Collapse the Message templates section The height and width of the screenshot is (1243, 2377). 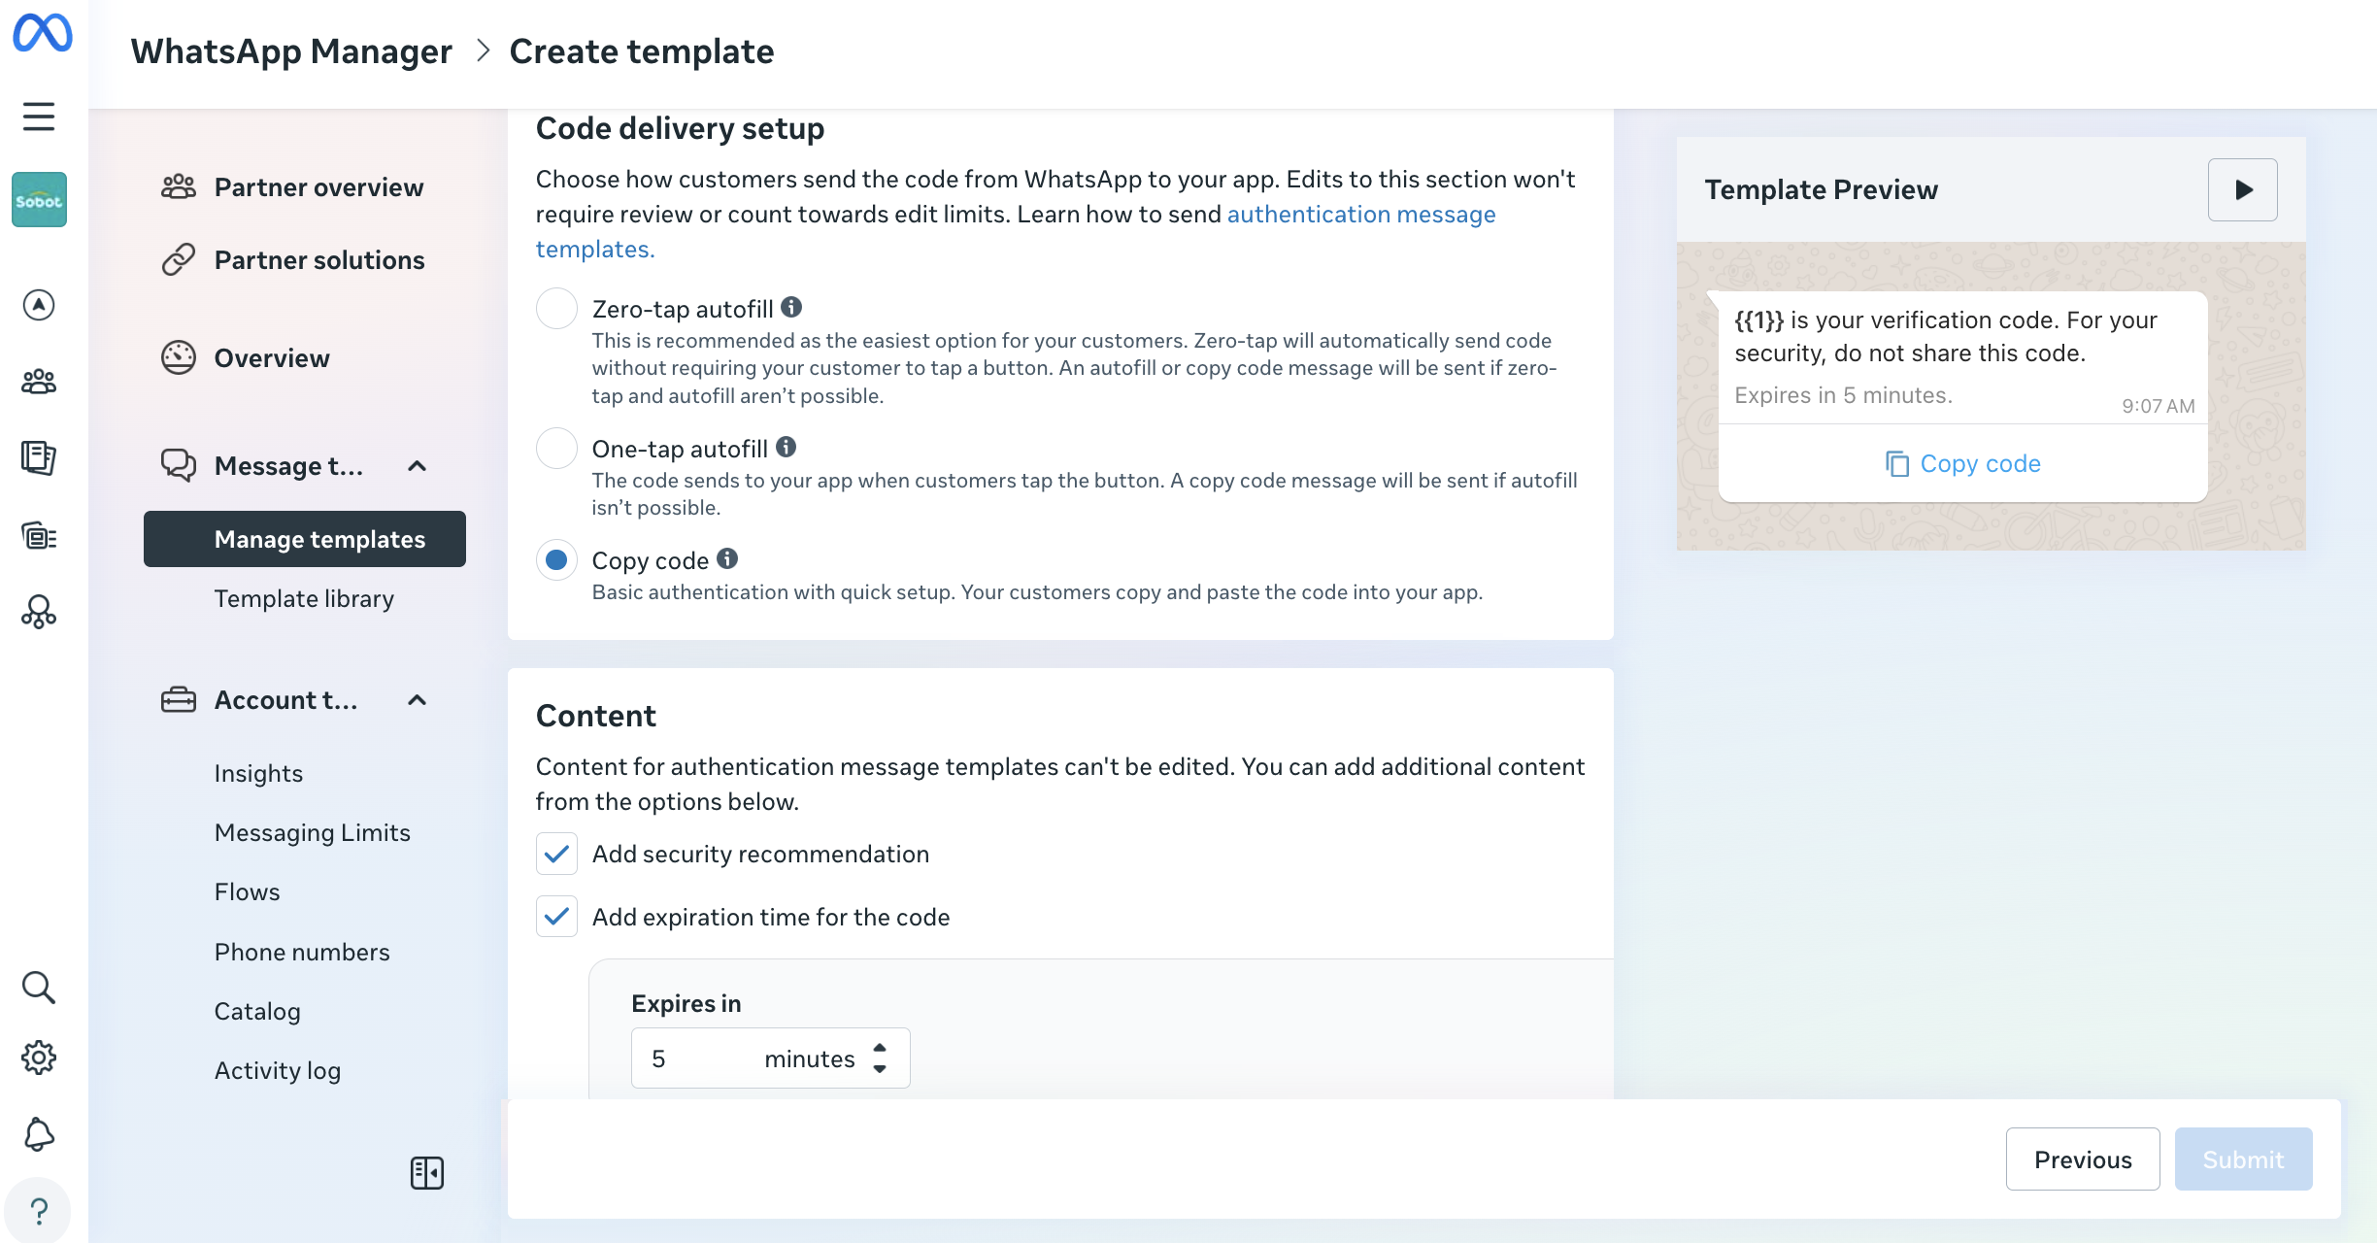click(x=417, y=466)
